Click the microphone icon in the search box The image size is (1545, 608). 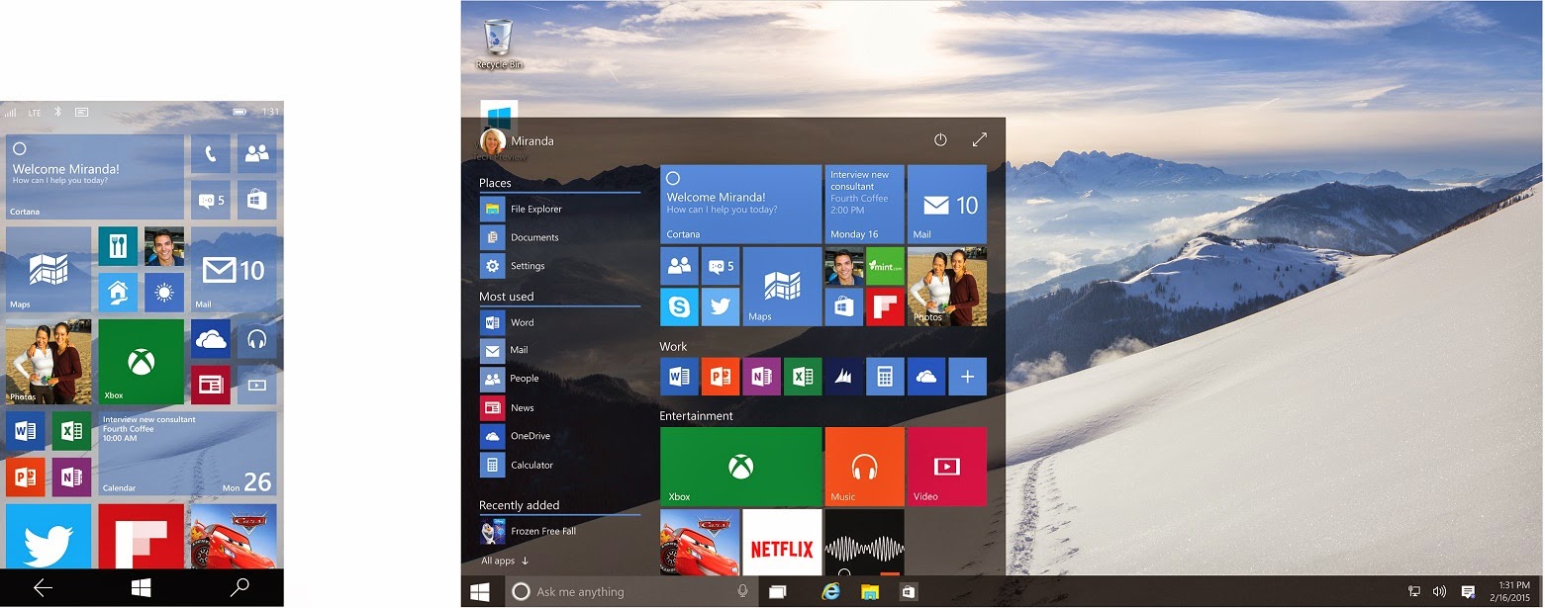(x=742, y=591)
